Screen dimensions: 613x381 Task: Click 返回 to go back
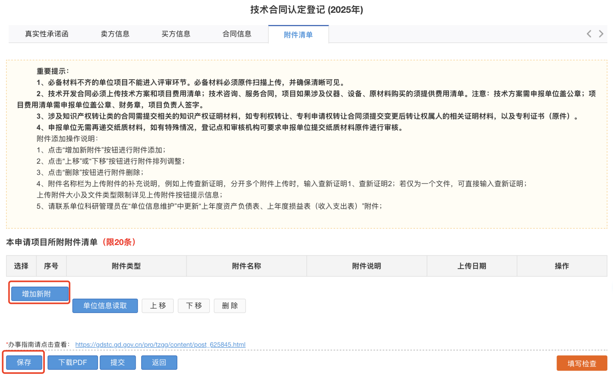[159, 362]
